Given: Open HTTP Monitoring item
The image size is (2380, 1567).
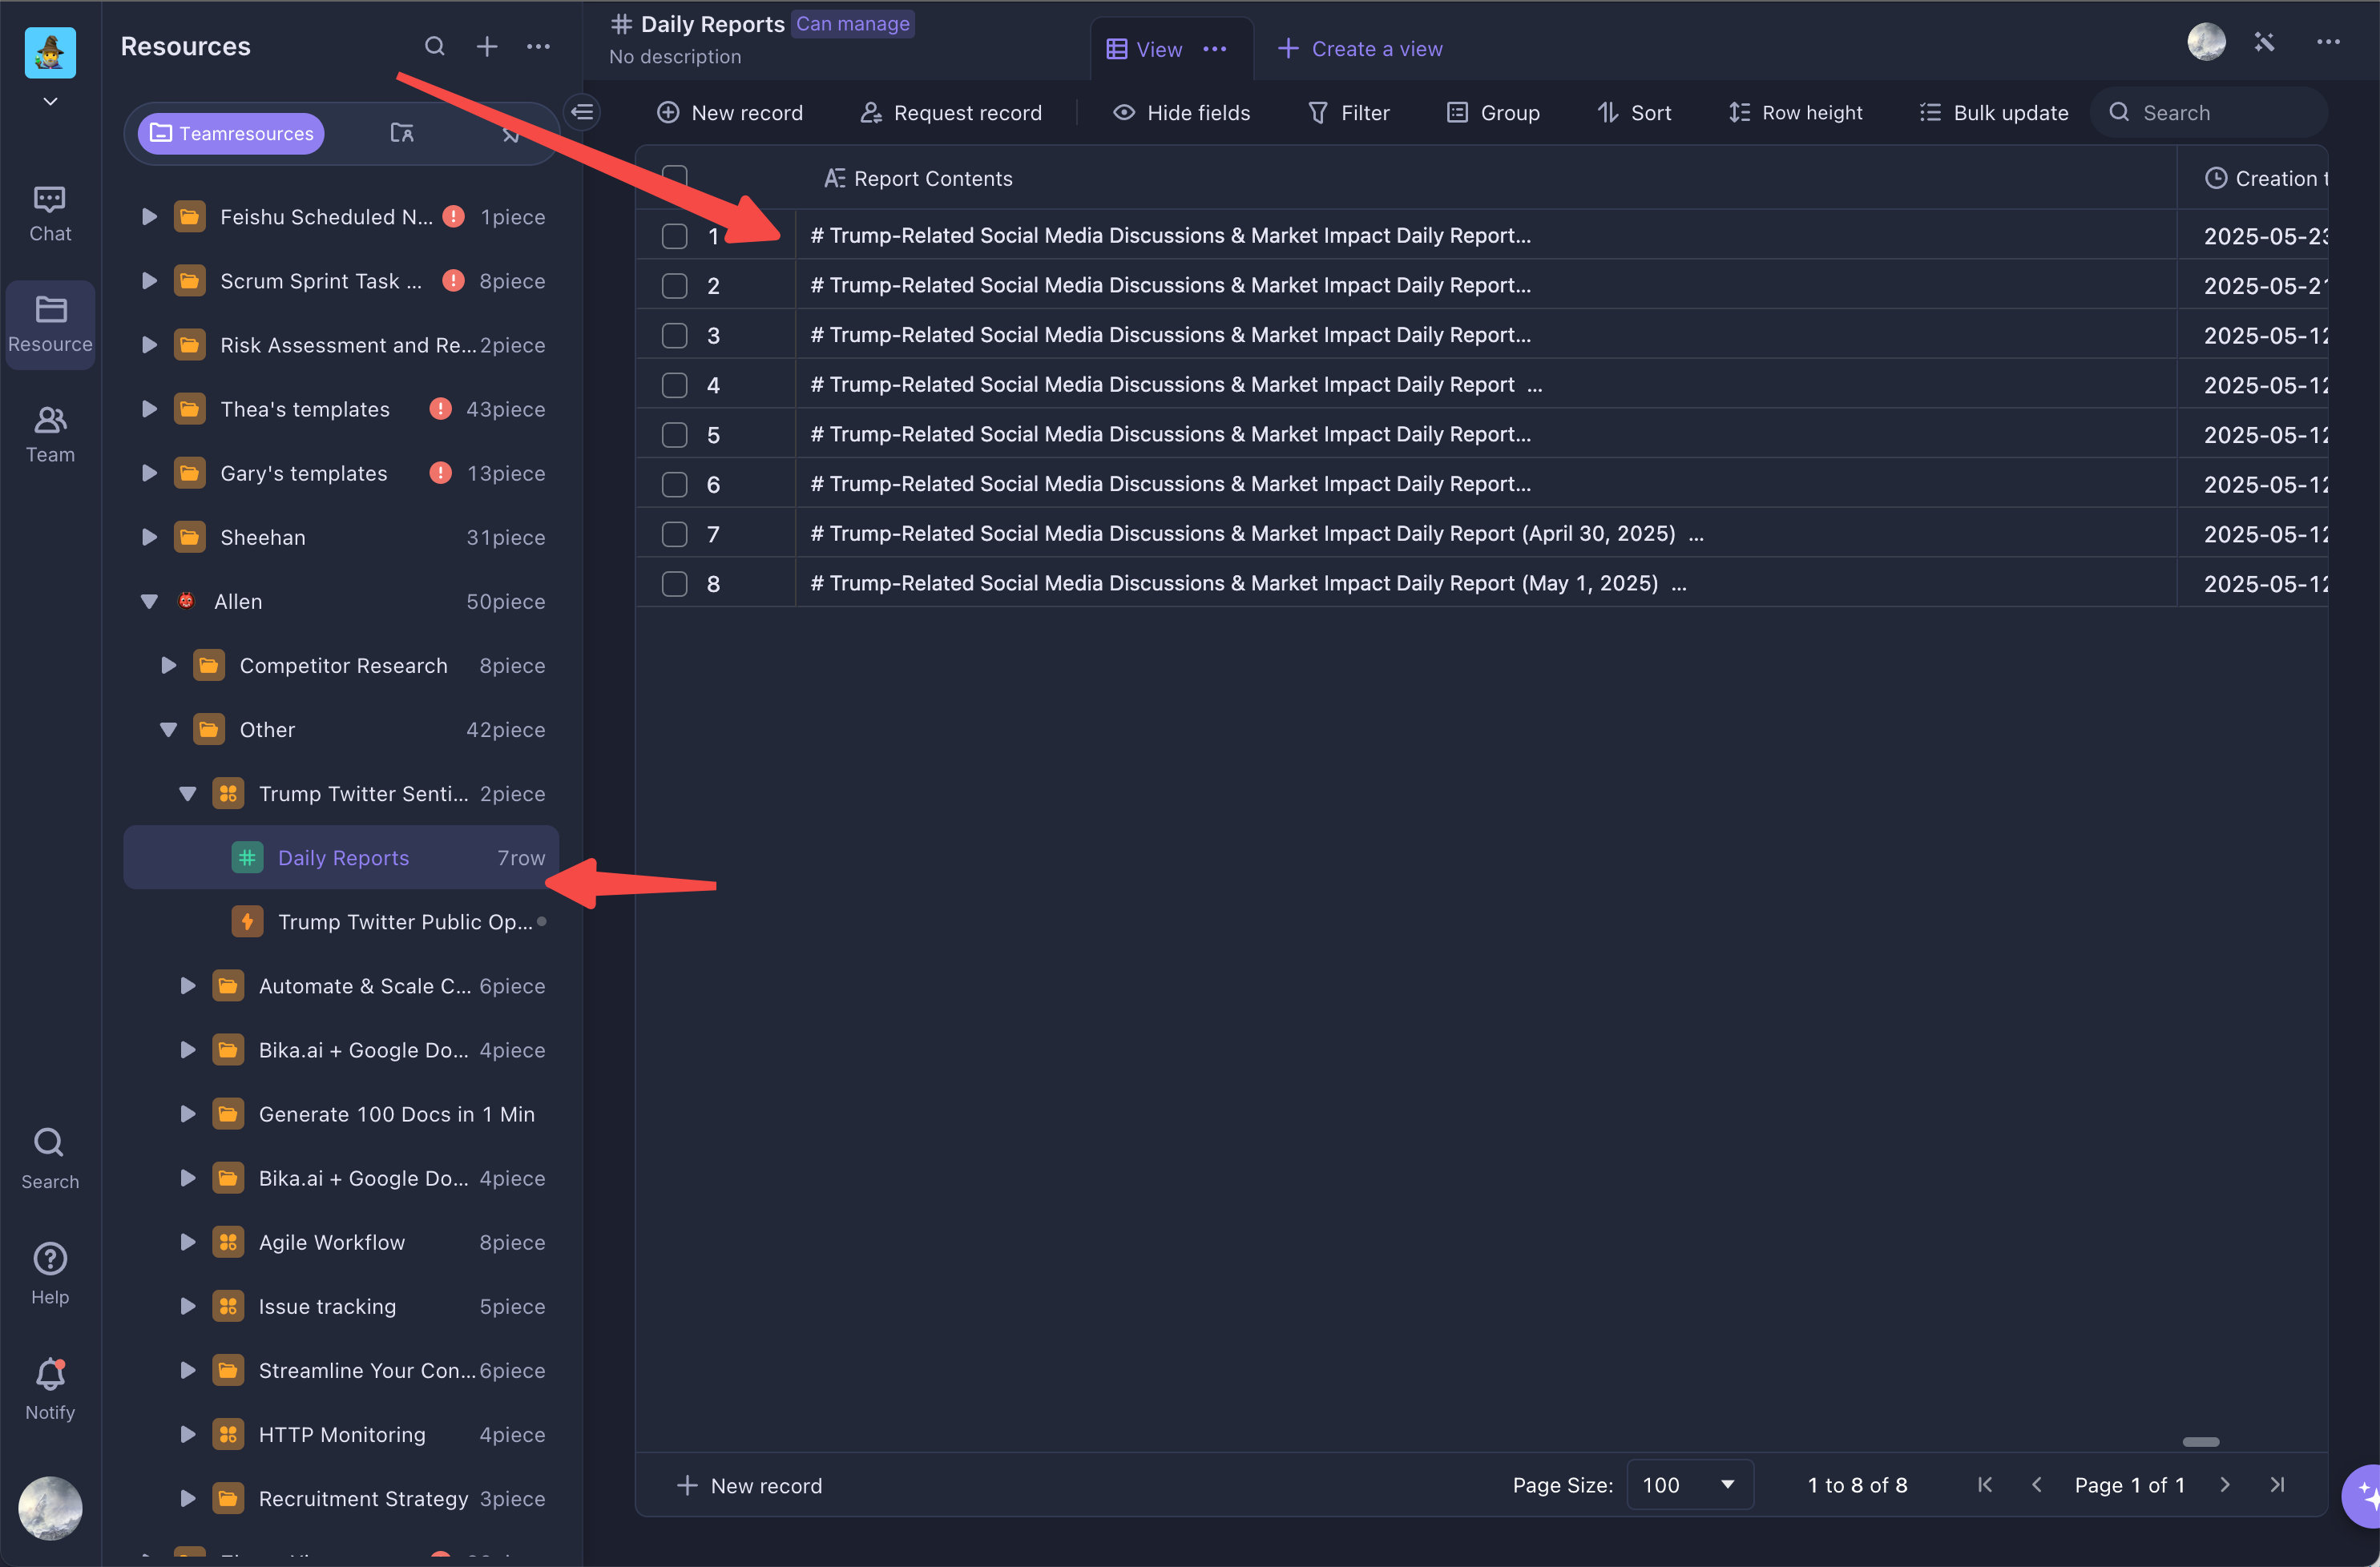Looking at the screenshot, I should (341, 1434).
